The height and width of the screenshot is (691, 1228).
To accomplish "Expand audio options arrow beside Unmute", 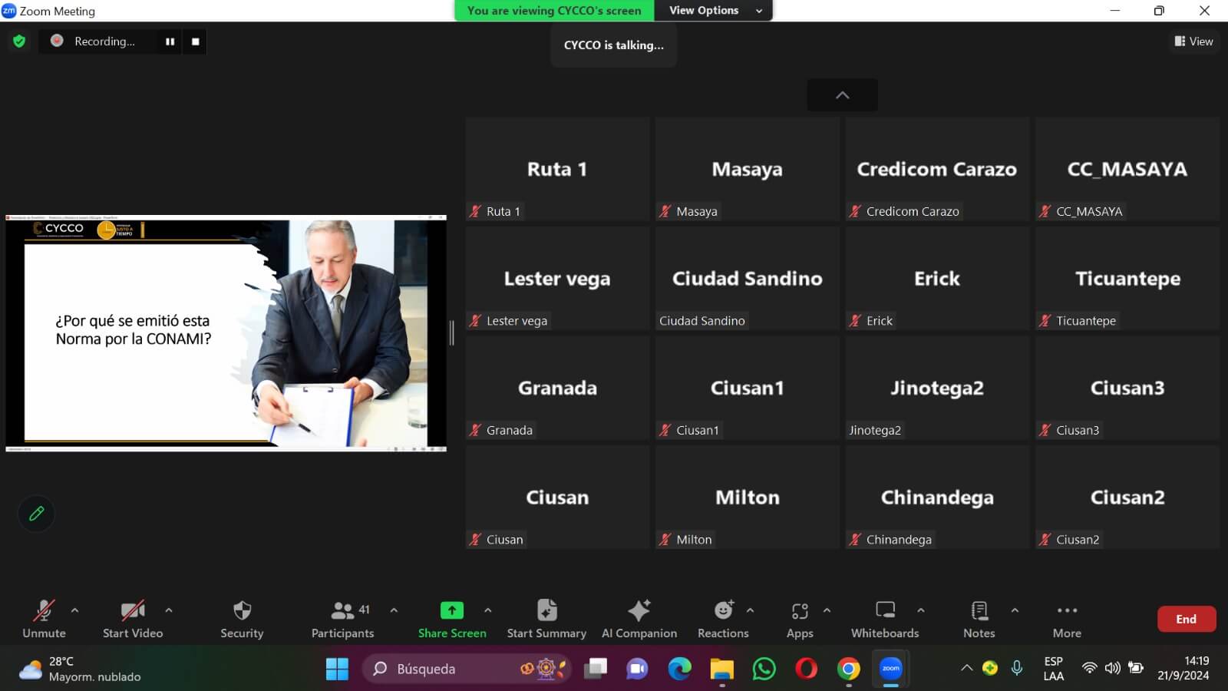I will point(74,610).
